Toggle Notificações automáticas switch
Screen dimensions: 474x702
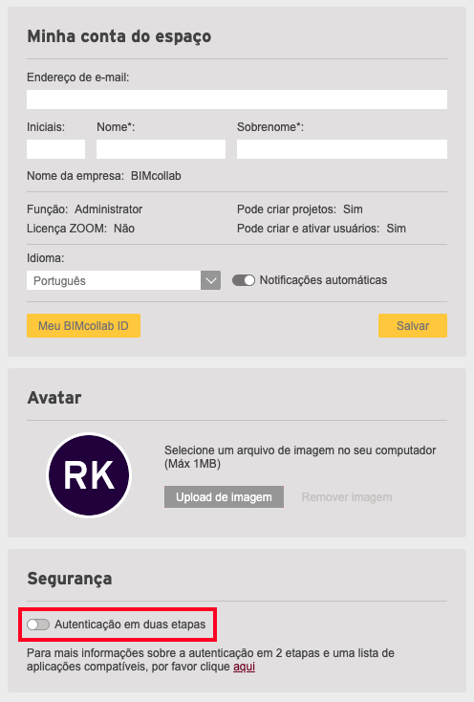[244, 280]
